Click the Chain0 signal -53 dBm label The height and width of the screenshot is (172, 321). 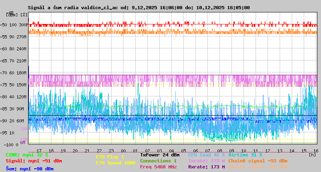(x=258, y=161)
